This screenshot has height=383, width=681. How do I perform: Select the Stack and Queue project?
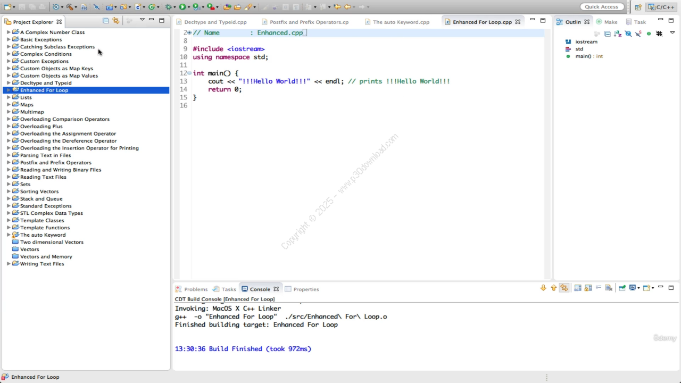41,198
